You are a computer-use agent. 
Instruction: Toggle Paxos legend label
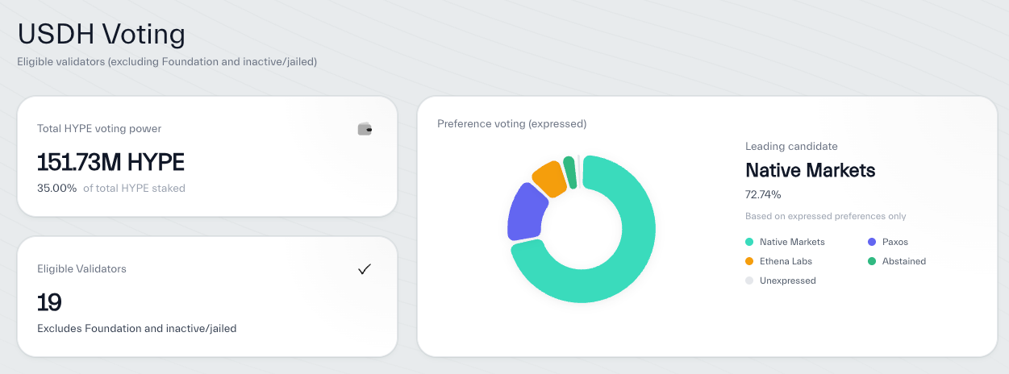(895, 242)
